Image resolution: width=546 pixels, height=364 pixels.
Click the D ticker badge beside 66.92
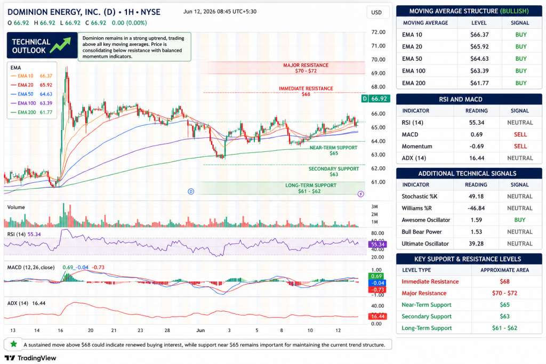click(365, 99)
